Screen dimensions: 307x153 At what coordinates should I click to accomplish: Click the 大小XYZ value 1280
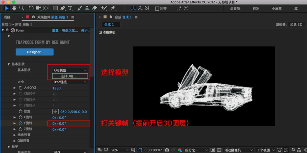pos(56,88)
